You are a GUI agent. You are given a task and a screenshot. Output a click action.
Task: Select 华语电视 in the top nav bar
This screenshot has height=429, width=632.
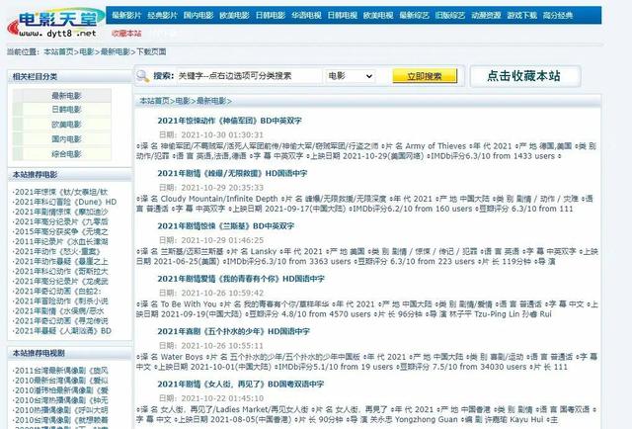(x=306, y=16)
